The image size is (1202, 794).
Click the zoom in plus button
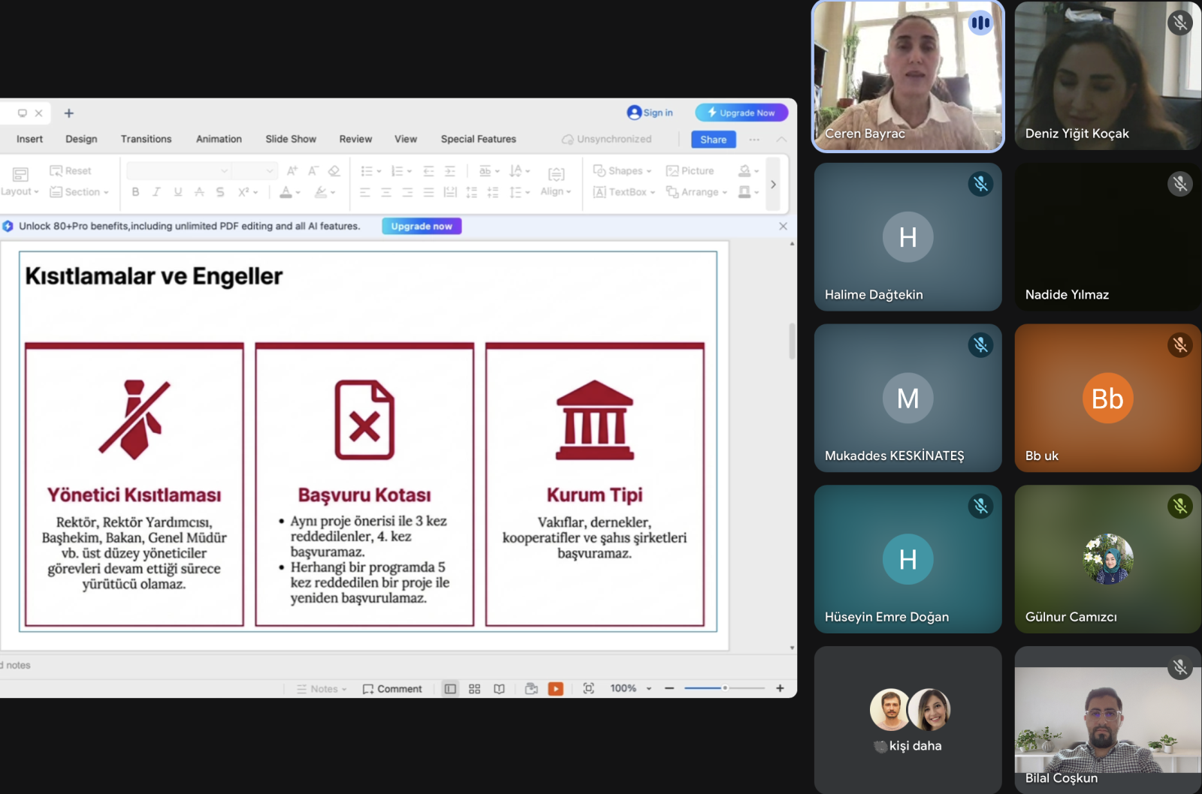(x=780, y=688)
